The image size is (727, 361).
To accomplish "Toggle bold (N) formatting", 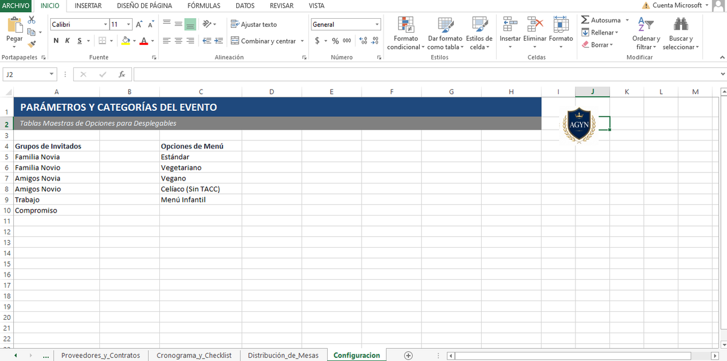I will pos(56,41).
